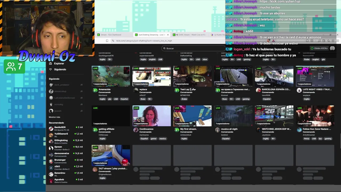Click the Árabe tag under Test Lap
The height and width of the screenshot is (192, 341).
tap(184, 99)
